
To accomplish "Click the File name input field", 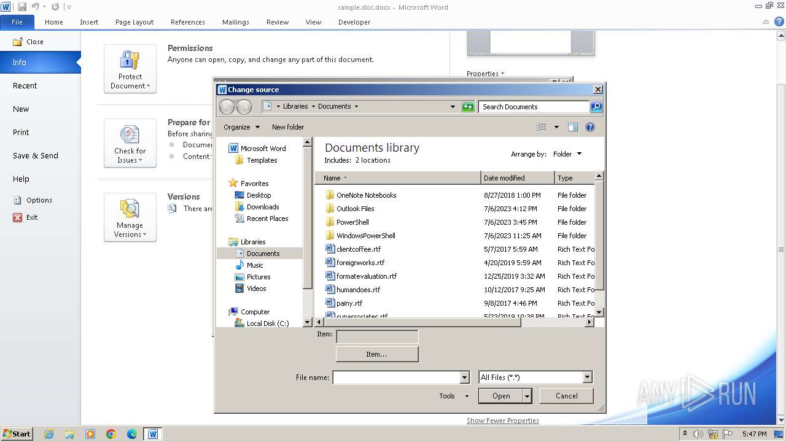I will click(x=397, y=378).
